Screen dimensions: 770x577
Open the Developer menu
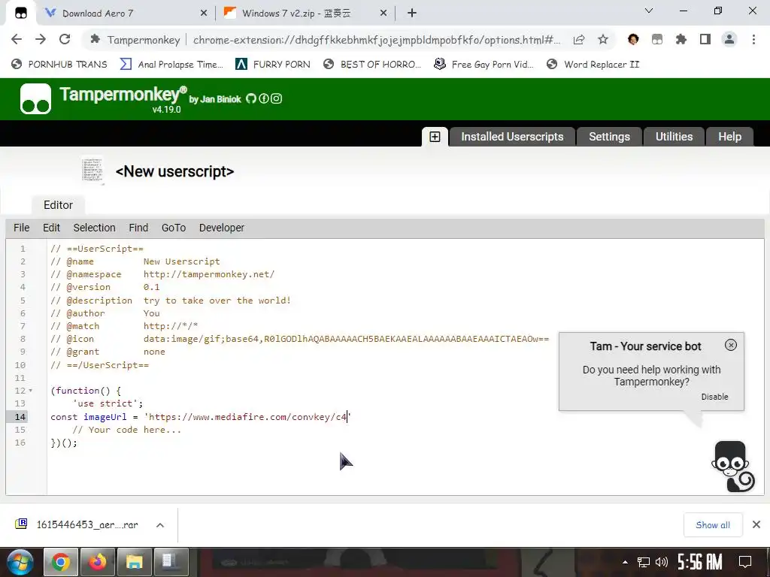pos(222,228)
